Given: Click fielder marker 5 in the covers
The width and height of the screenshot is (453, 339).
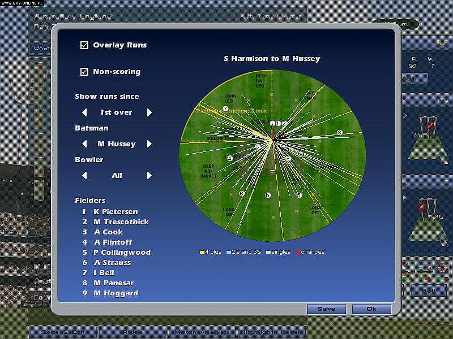Looking at the screenshot, I should tap(298, 194).
